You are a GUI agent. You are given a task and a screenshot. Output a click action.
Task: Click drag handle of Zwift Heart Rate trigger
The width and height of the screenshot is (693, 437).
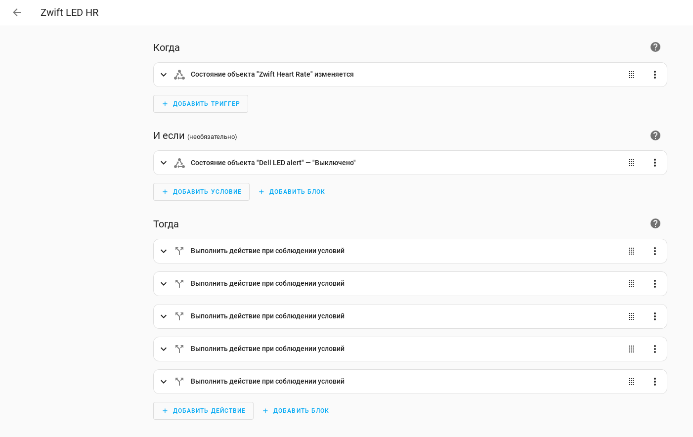(631, 75)
